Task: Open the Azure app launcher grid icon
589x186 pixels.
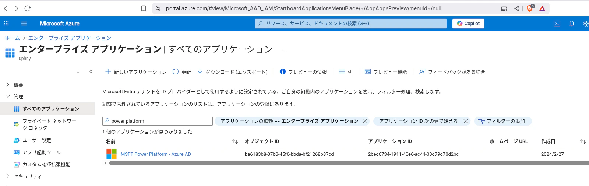Action: click(x=6, y=24)
